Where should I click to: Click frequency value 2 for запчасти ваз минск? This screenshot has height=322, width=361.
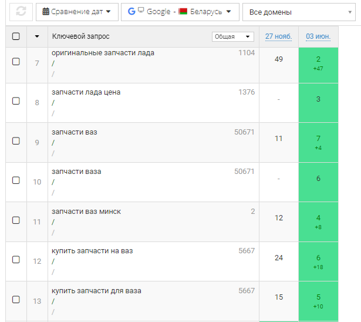pyautogui.click(x=253, y=212)
